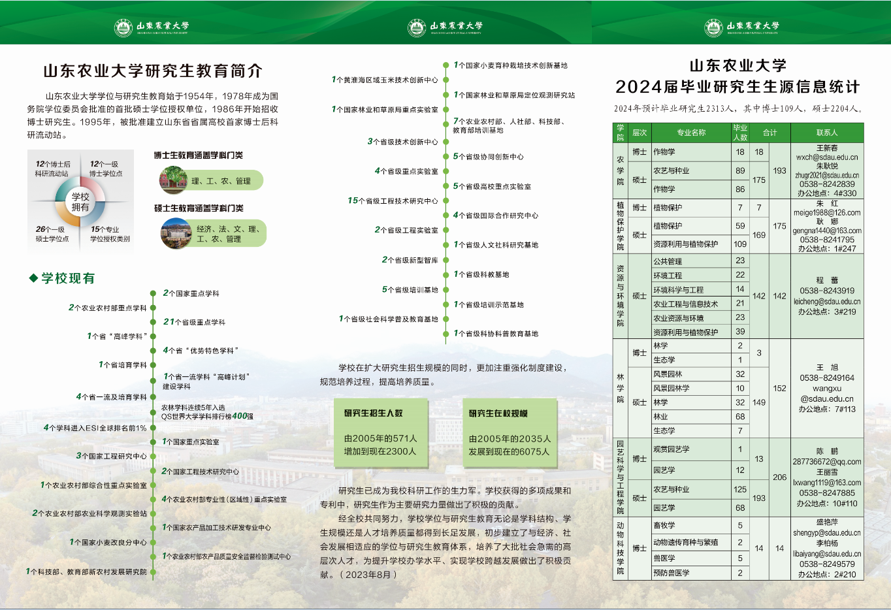
Task: Click the 15个专业学位授权类别 quadrant
Action: pyautogui.click(x=110, y=234)
